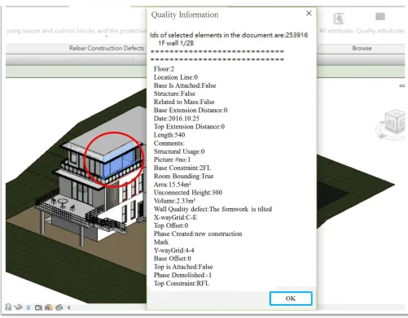Close the Quality Information dialog with X

[x=309, y=13]
